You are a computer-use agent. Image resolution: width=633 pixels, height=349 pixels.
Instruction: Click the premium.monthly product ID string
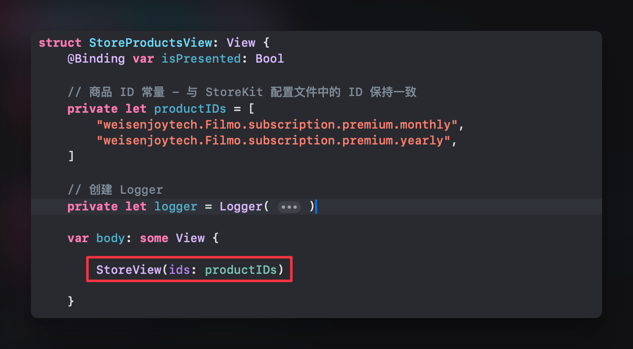coord(277,125)
